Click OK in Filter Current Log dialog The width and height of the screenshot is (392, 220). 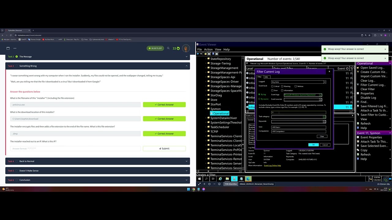click(313, 145)
